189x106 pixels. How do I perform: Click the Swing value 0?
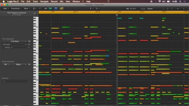29,47
